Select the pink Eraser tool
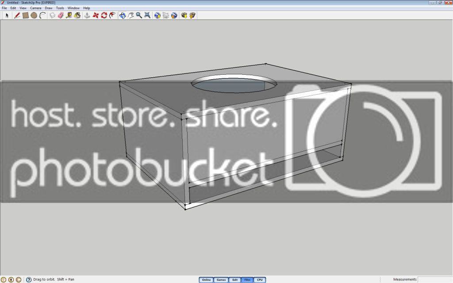The image size is (453, 283). pos(61,15)
